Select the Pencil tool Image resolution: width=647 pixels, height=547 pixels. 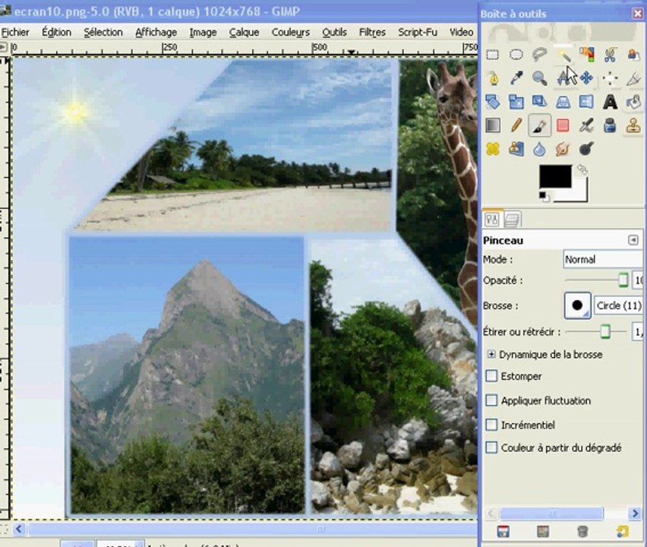coord(516,125)
